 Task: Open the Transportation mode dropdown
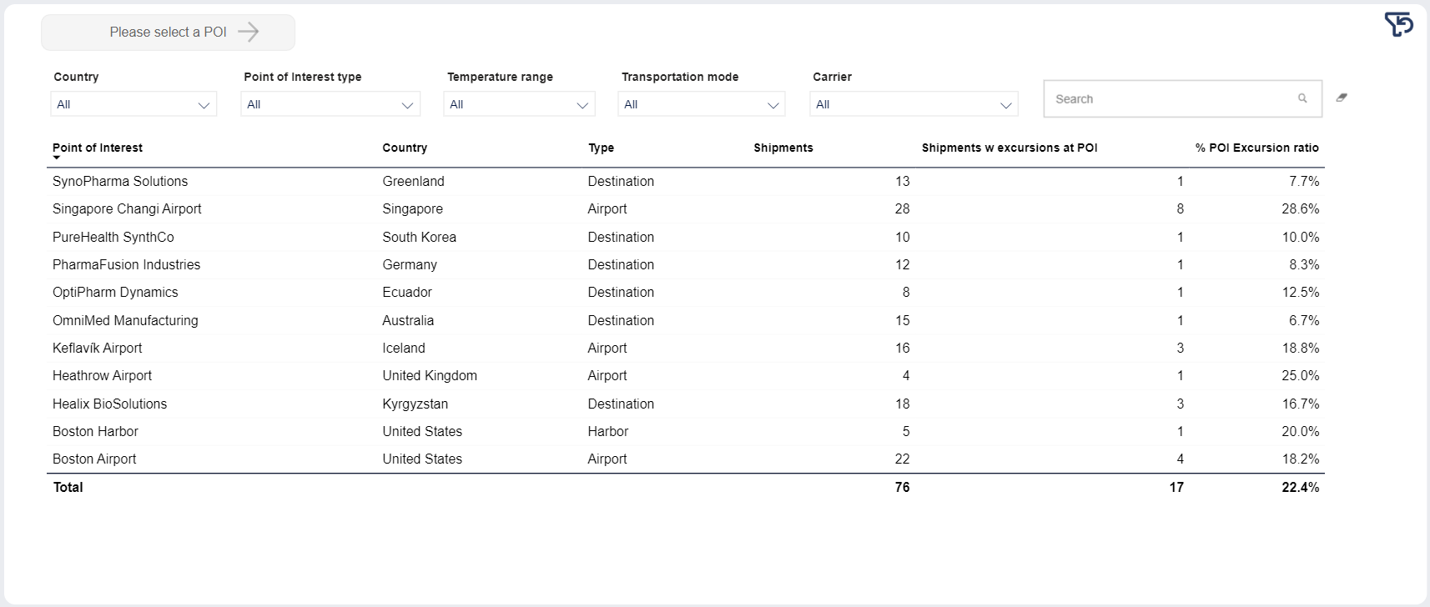coord(702,104)
